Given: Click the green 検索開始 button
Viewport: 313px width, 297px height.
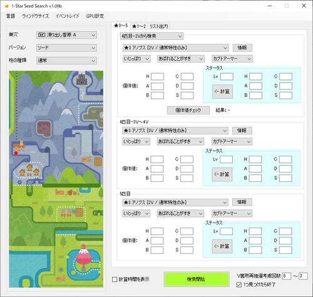Looking at the screenshot, I should point(196,279).
